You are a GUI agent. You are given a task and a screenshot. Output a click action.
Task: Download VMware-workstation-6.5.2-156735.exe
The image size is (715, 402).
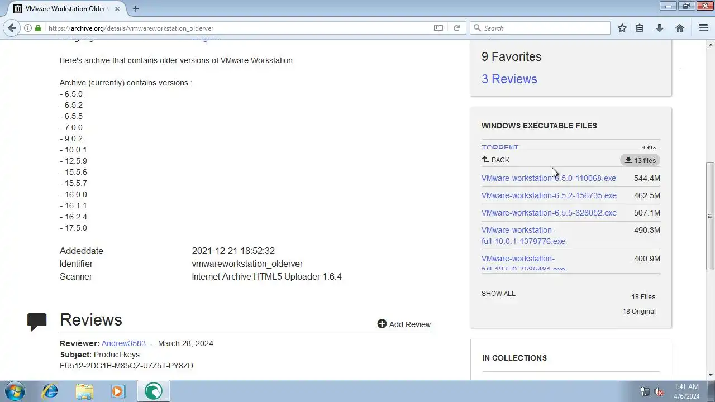point(549,195)
